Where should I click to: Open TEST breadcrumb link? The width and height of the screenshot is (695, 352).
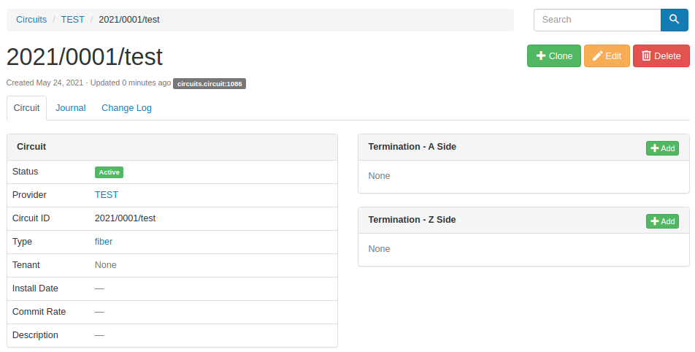tap(73, 20)
